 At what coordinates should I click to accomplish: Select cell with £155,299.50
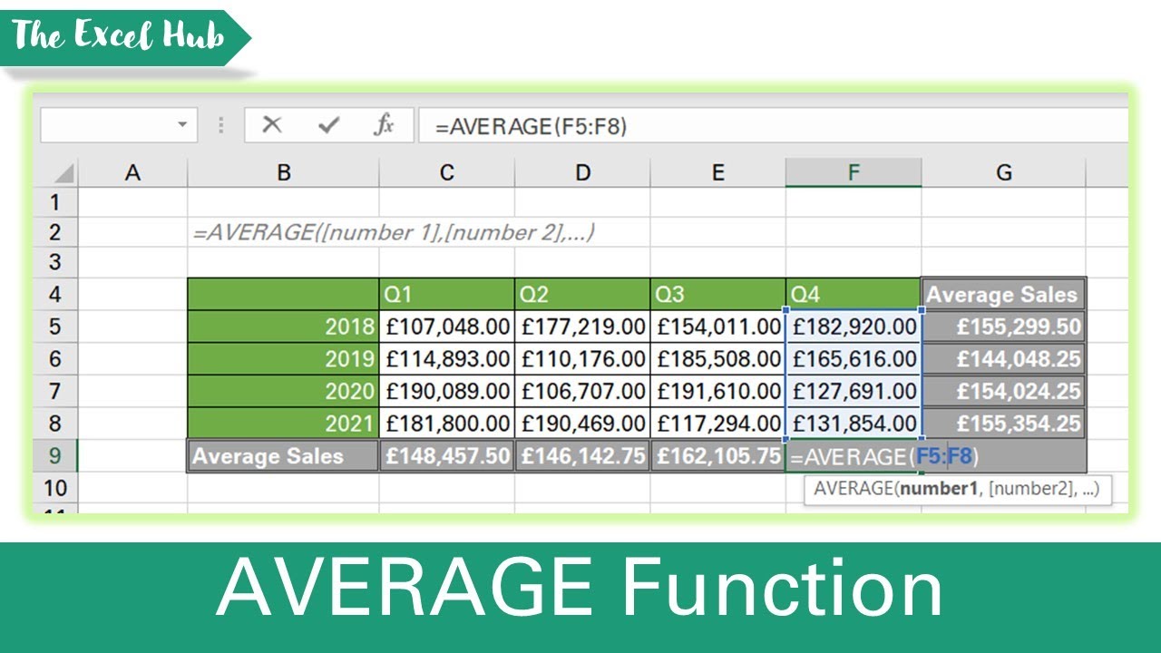point(1004,326)
